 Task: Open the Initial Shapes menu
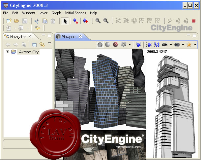[75, 13]
